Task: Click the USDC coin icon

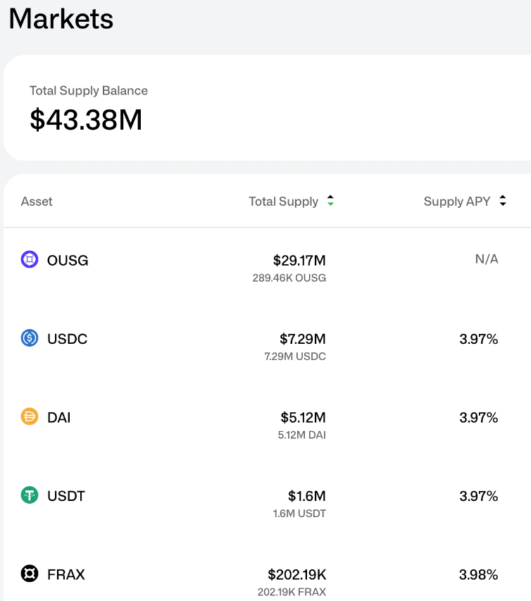Action: pyautogui.click(x=30, y=338)
